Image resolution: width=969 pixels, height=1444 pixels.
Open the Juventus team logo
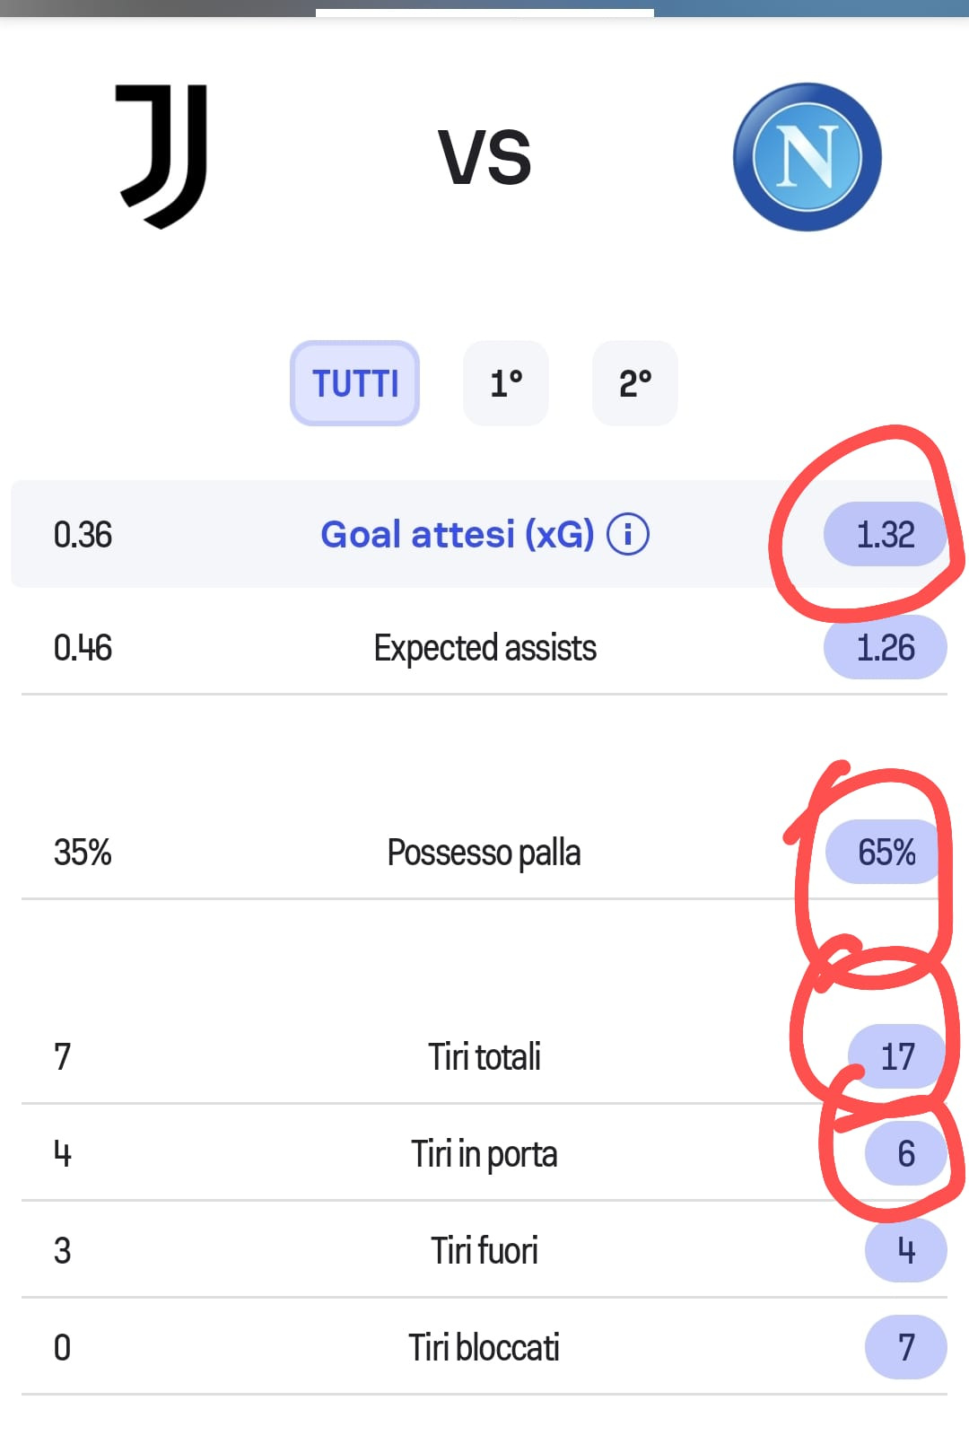[162, 156]
